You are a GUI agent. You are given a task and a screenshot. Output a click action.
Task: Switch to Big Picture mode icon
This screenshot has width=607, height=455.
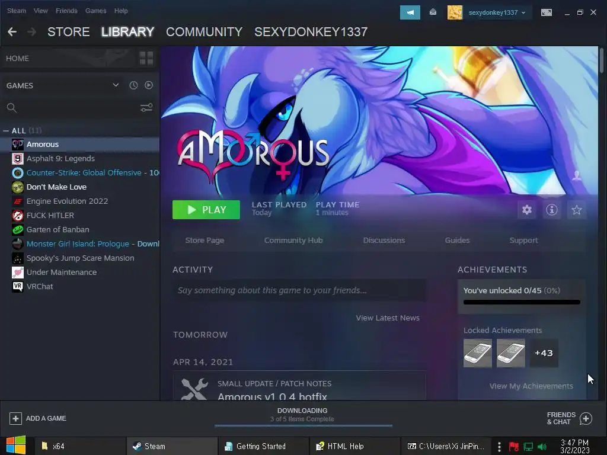(546, 12)
